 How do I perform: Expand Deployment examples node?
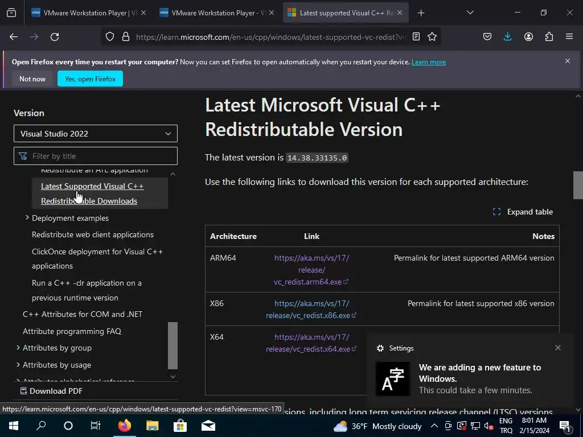point(27,218)
